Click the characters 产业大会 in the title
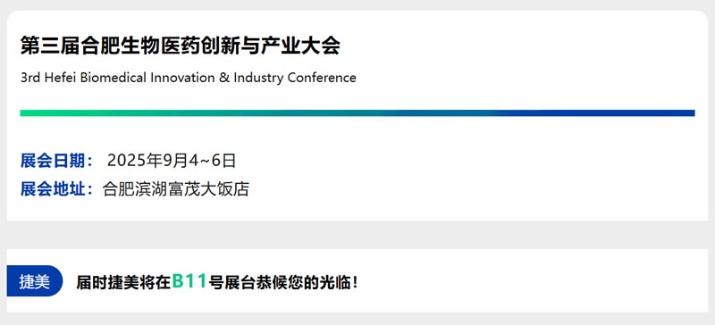 [300, 46]
